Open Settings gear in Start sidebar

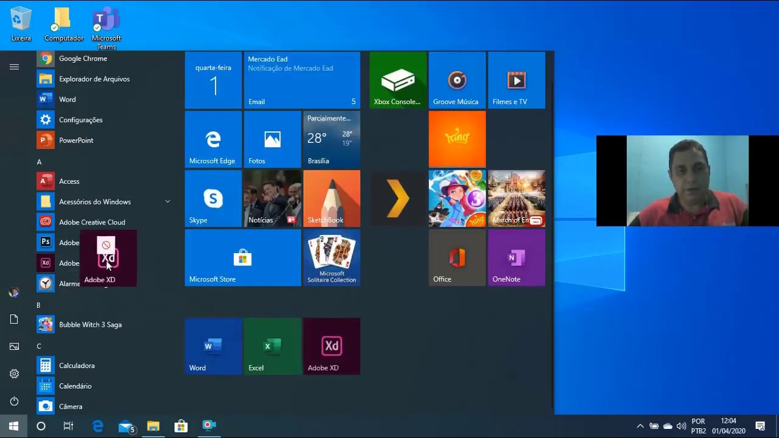click(x=14, y=374)
